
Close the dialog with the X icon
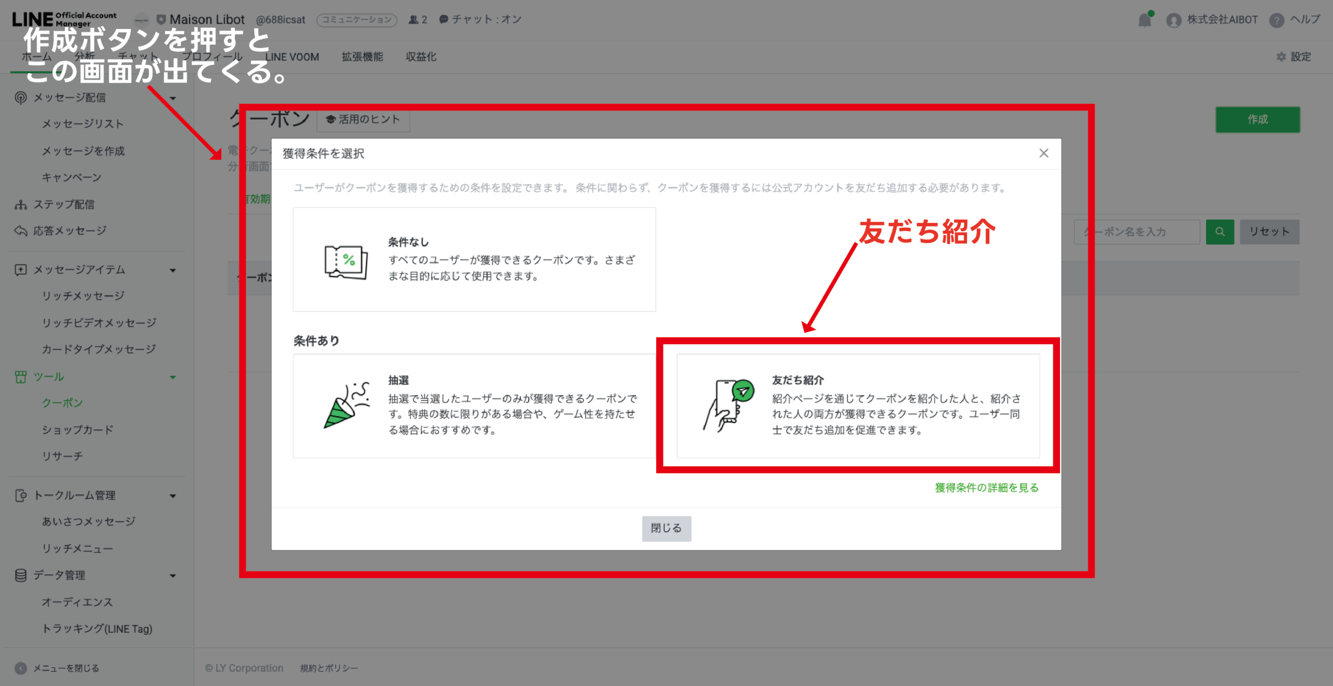pos(1043,153)
